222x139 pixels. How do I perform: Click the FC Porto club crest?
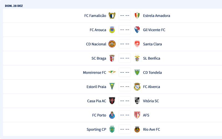click(x=112, y=115)
